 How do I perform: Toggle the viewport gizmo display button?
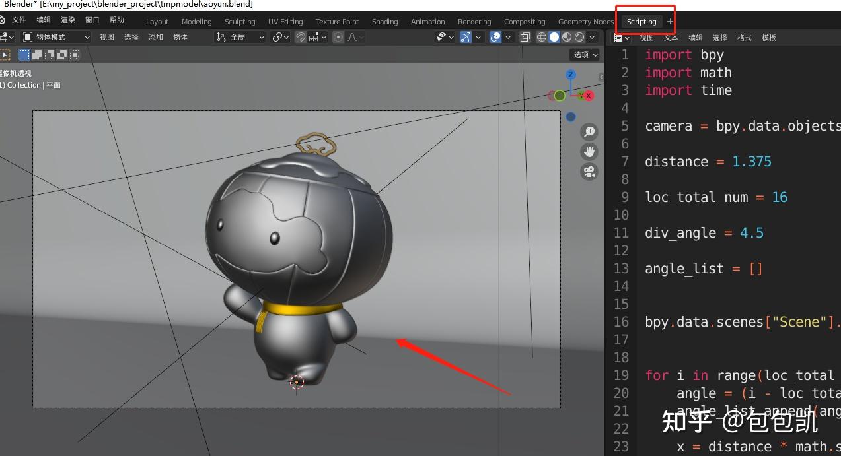click(x=466, y=38)
